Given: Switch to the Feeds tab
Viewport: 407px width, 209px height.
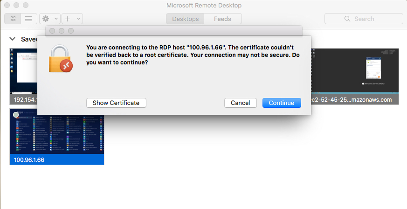Looking at the screenshot, I should click(x=222, y=19).
